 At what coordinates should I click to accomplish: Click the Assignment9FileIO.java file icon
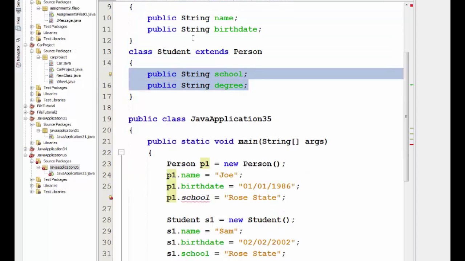[x=51, y=14]
